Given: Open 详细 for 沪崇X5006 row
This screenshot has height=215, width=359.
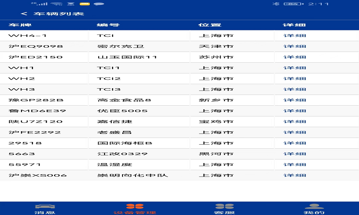Looking at the screenshot, I should point(295,175).
